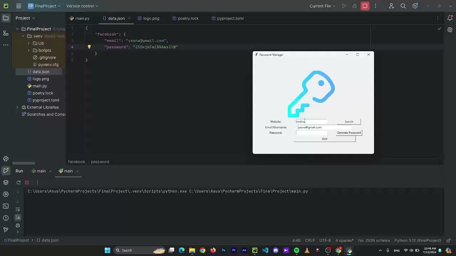The image size is (456, 256).
Task: Toggle soft-wrap in Run console
Action: (x=18, y=209)
